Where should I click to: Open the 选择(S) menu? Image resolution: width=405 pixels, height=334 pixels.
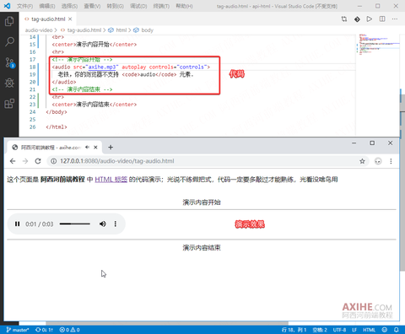tap(69, 6)
